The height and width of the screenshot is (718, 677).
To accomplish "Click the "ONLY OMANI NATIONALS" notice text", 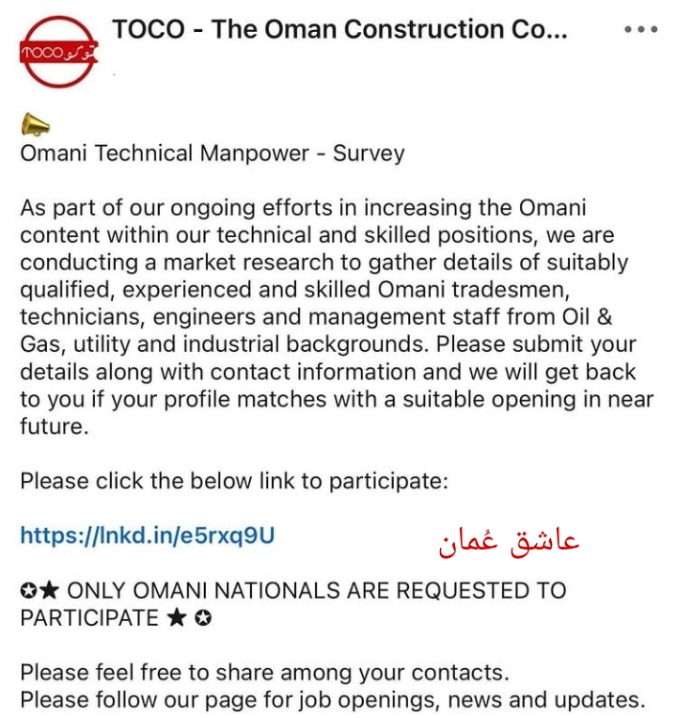I will [316, 591].
